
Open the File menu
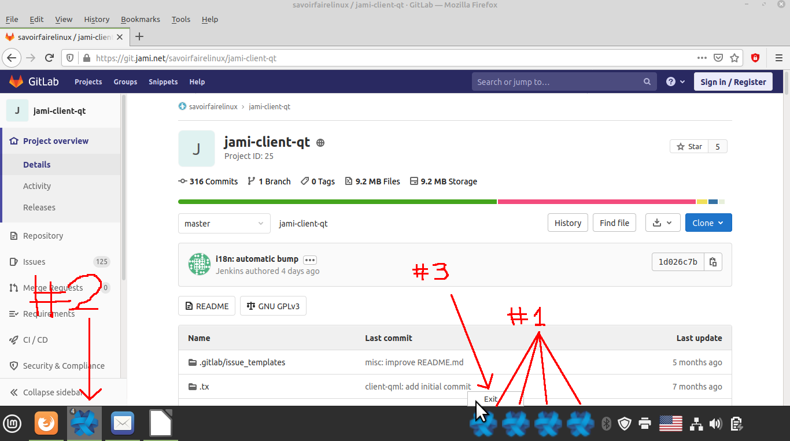(12, 19)
